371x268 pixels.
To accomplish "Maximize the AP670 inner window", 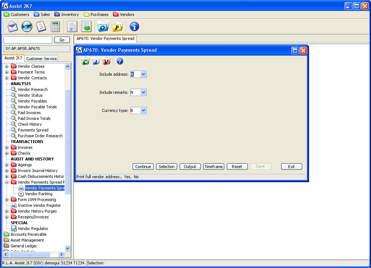I will coord(295,50).
